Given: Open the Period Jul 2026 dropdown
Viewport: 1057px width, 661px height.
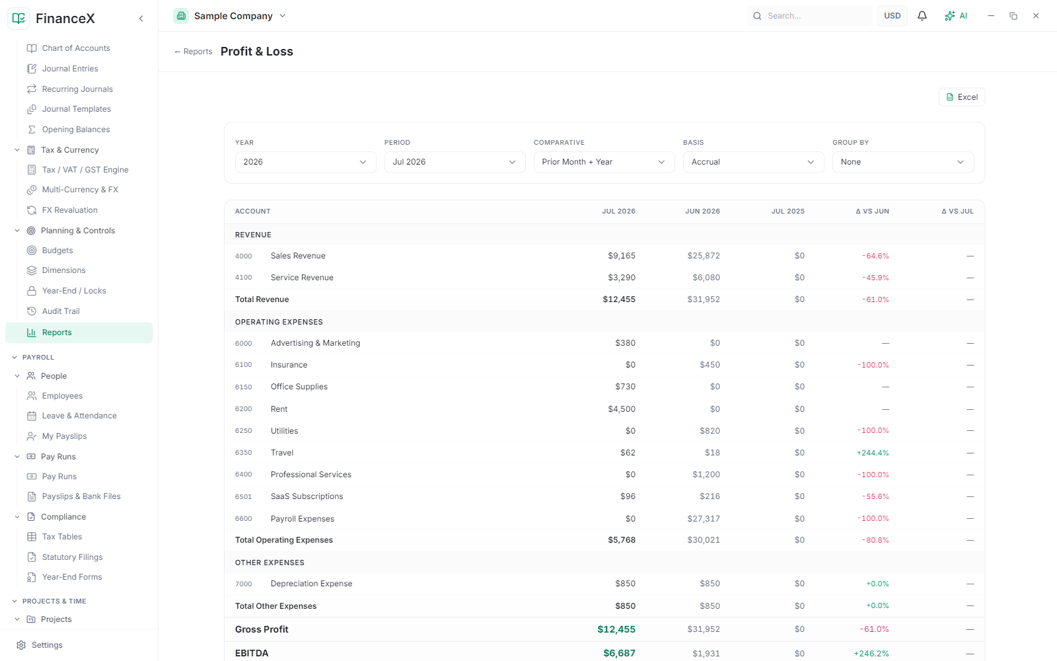Looking at the screenshot, I should click(455, 162).
